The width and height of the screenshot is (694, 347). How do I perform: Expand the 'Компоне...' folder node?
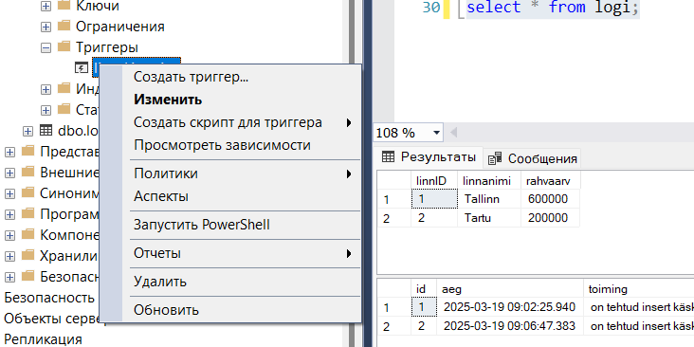tap(9, 235)
